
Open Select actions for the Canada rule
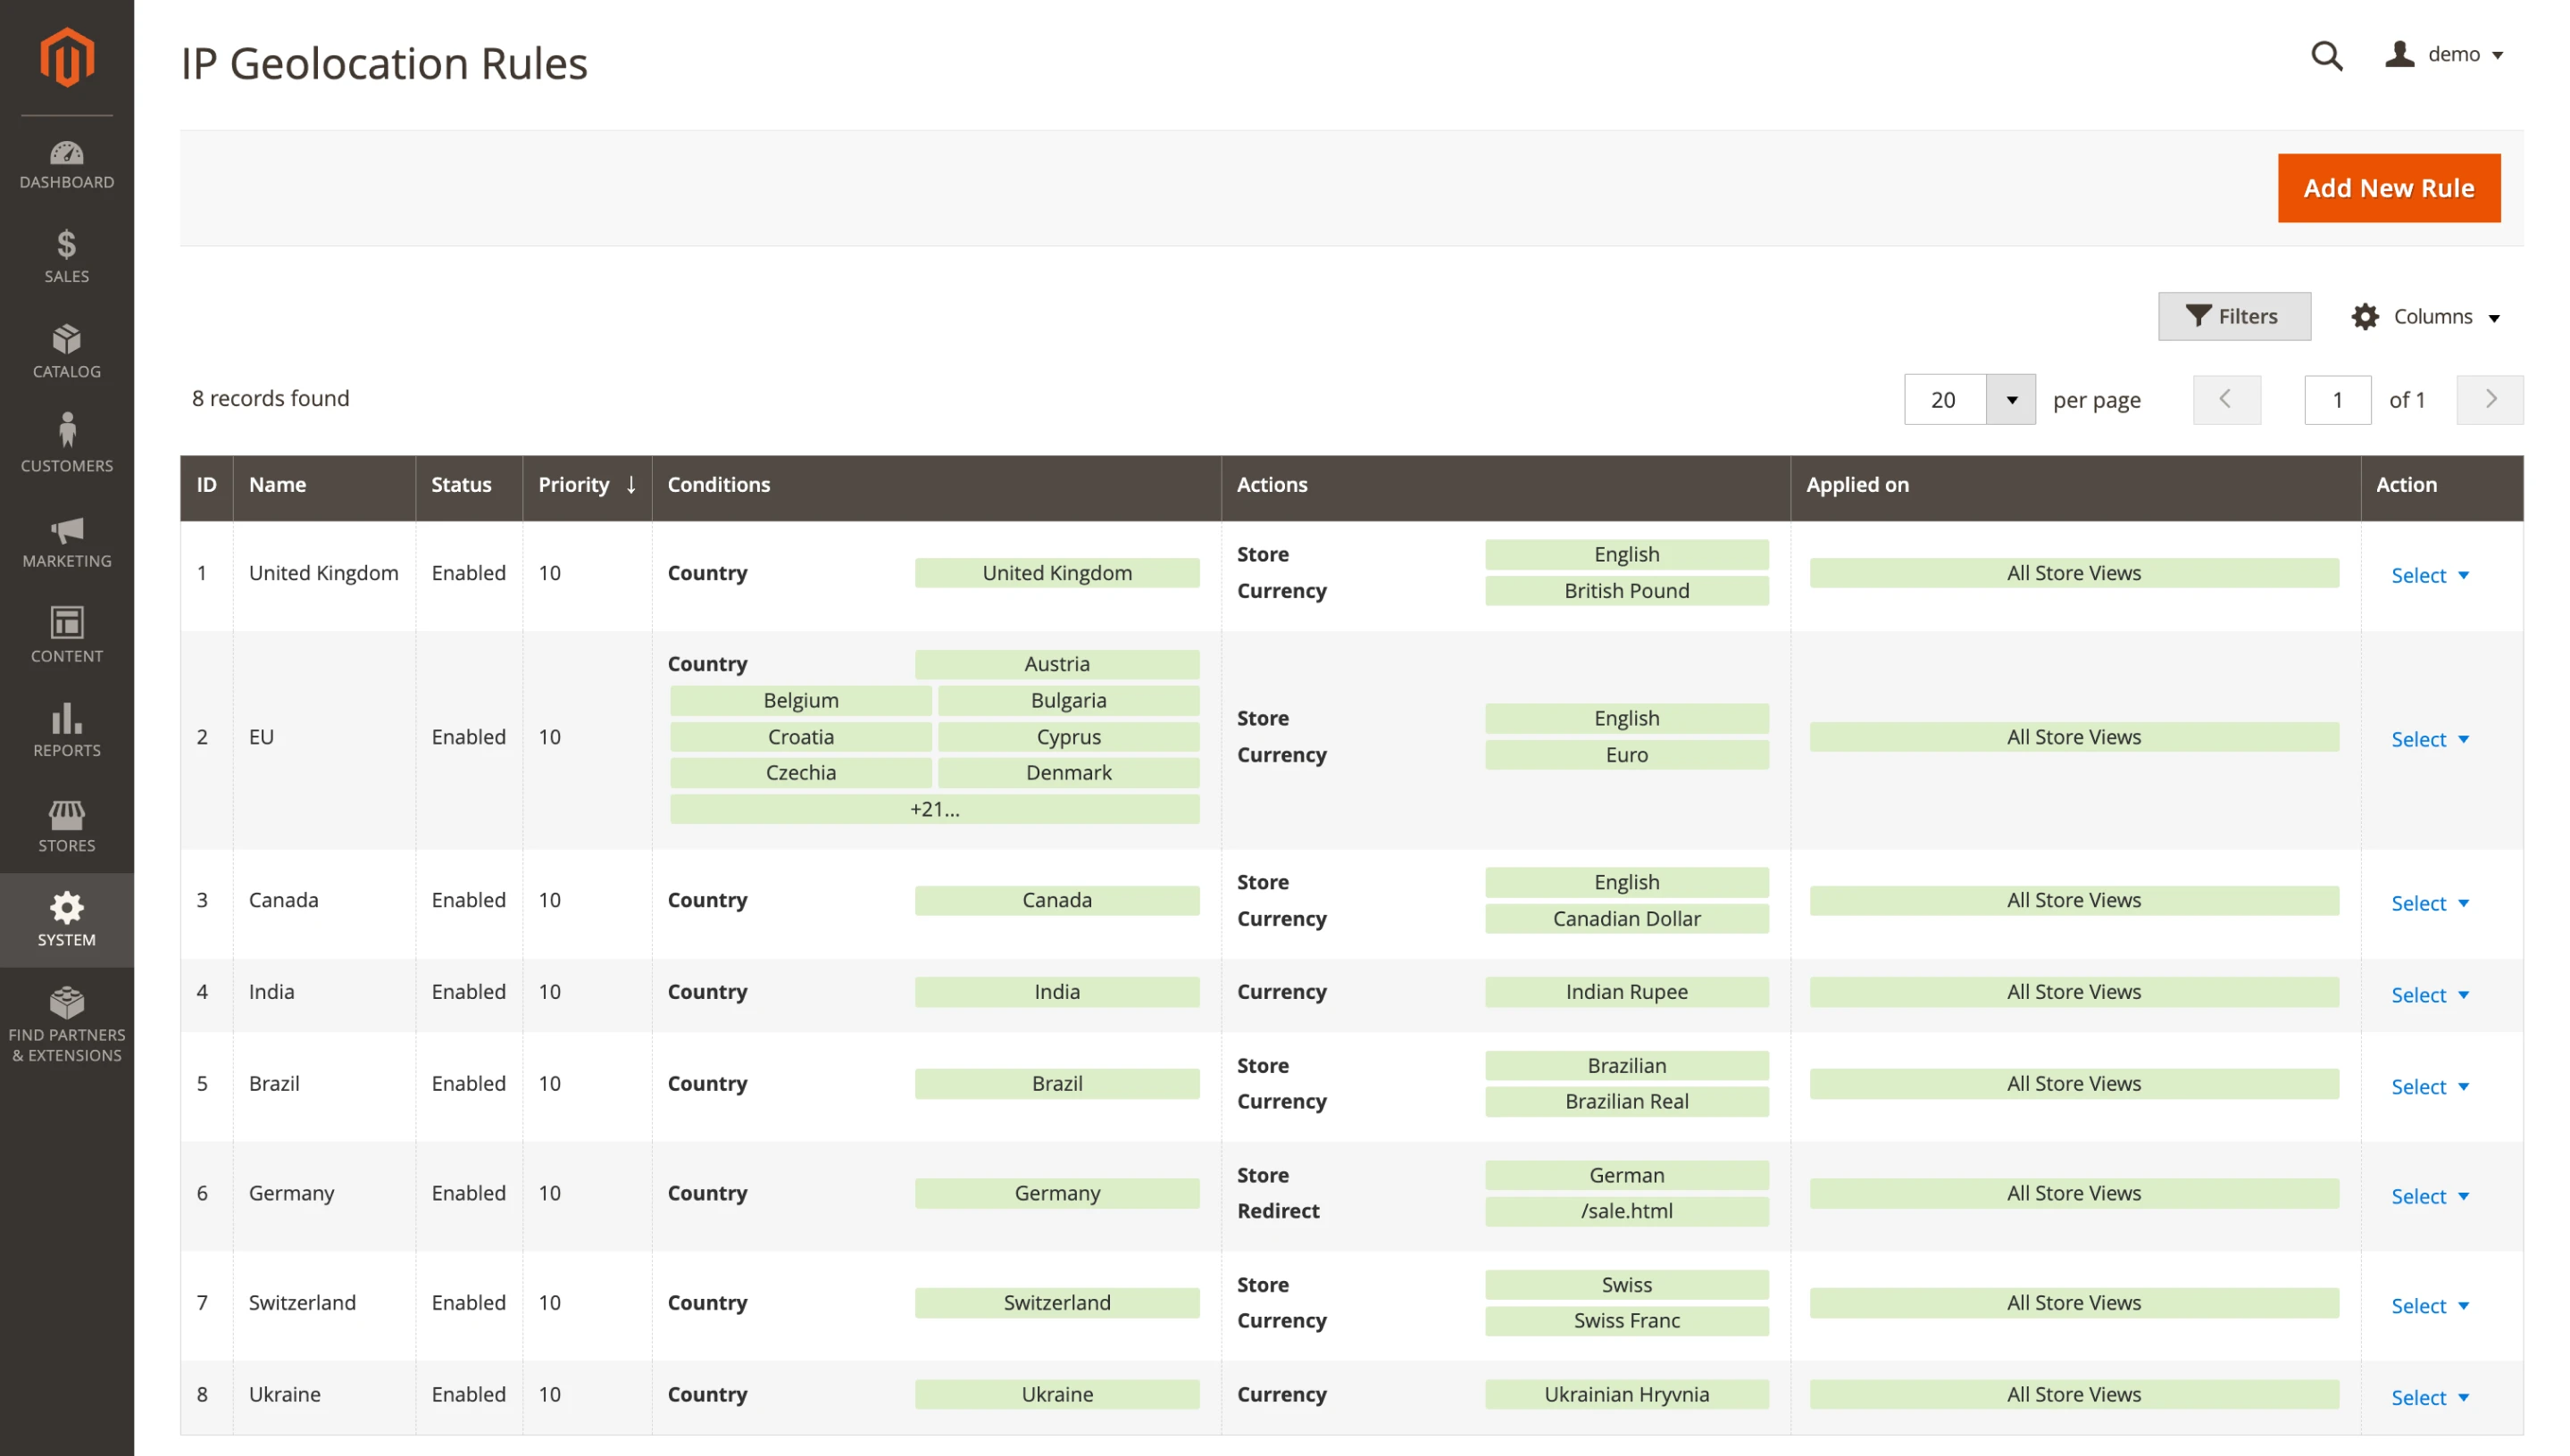click(2430, 902)
